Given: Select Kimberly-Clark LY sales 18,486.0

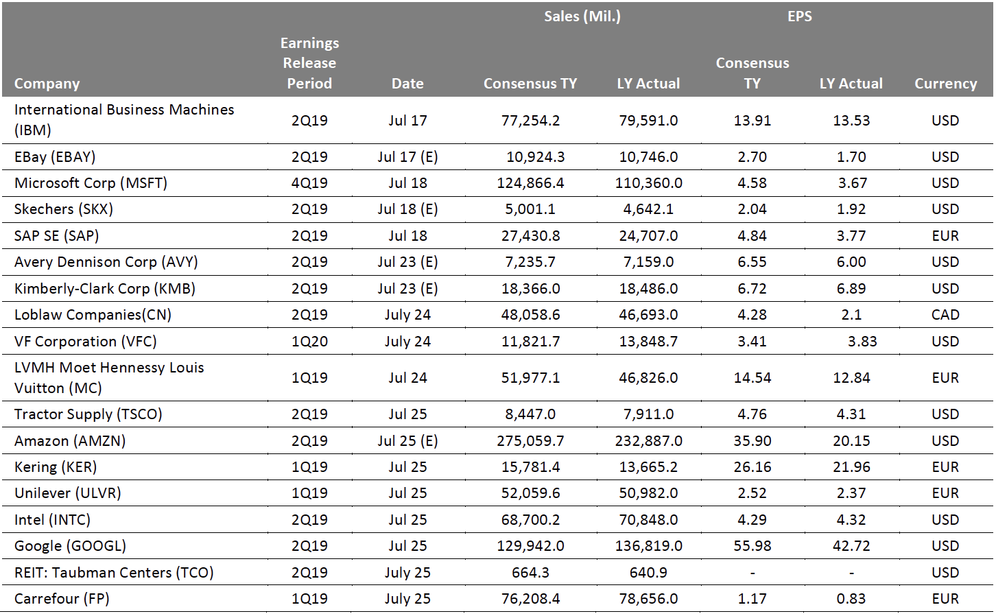Looking at the screenshot, I should click(x=648, y=289).
